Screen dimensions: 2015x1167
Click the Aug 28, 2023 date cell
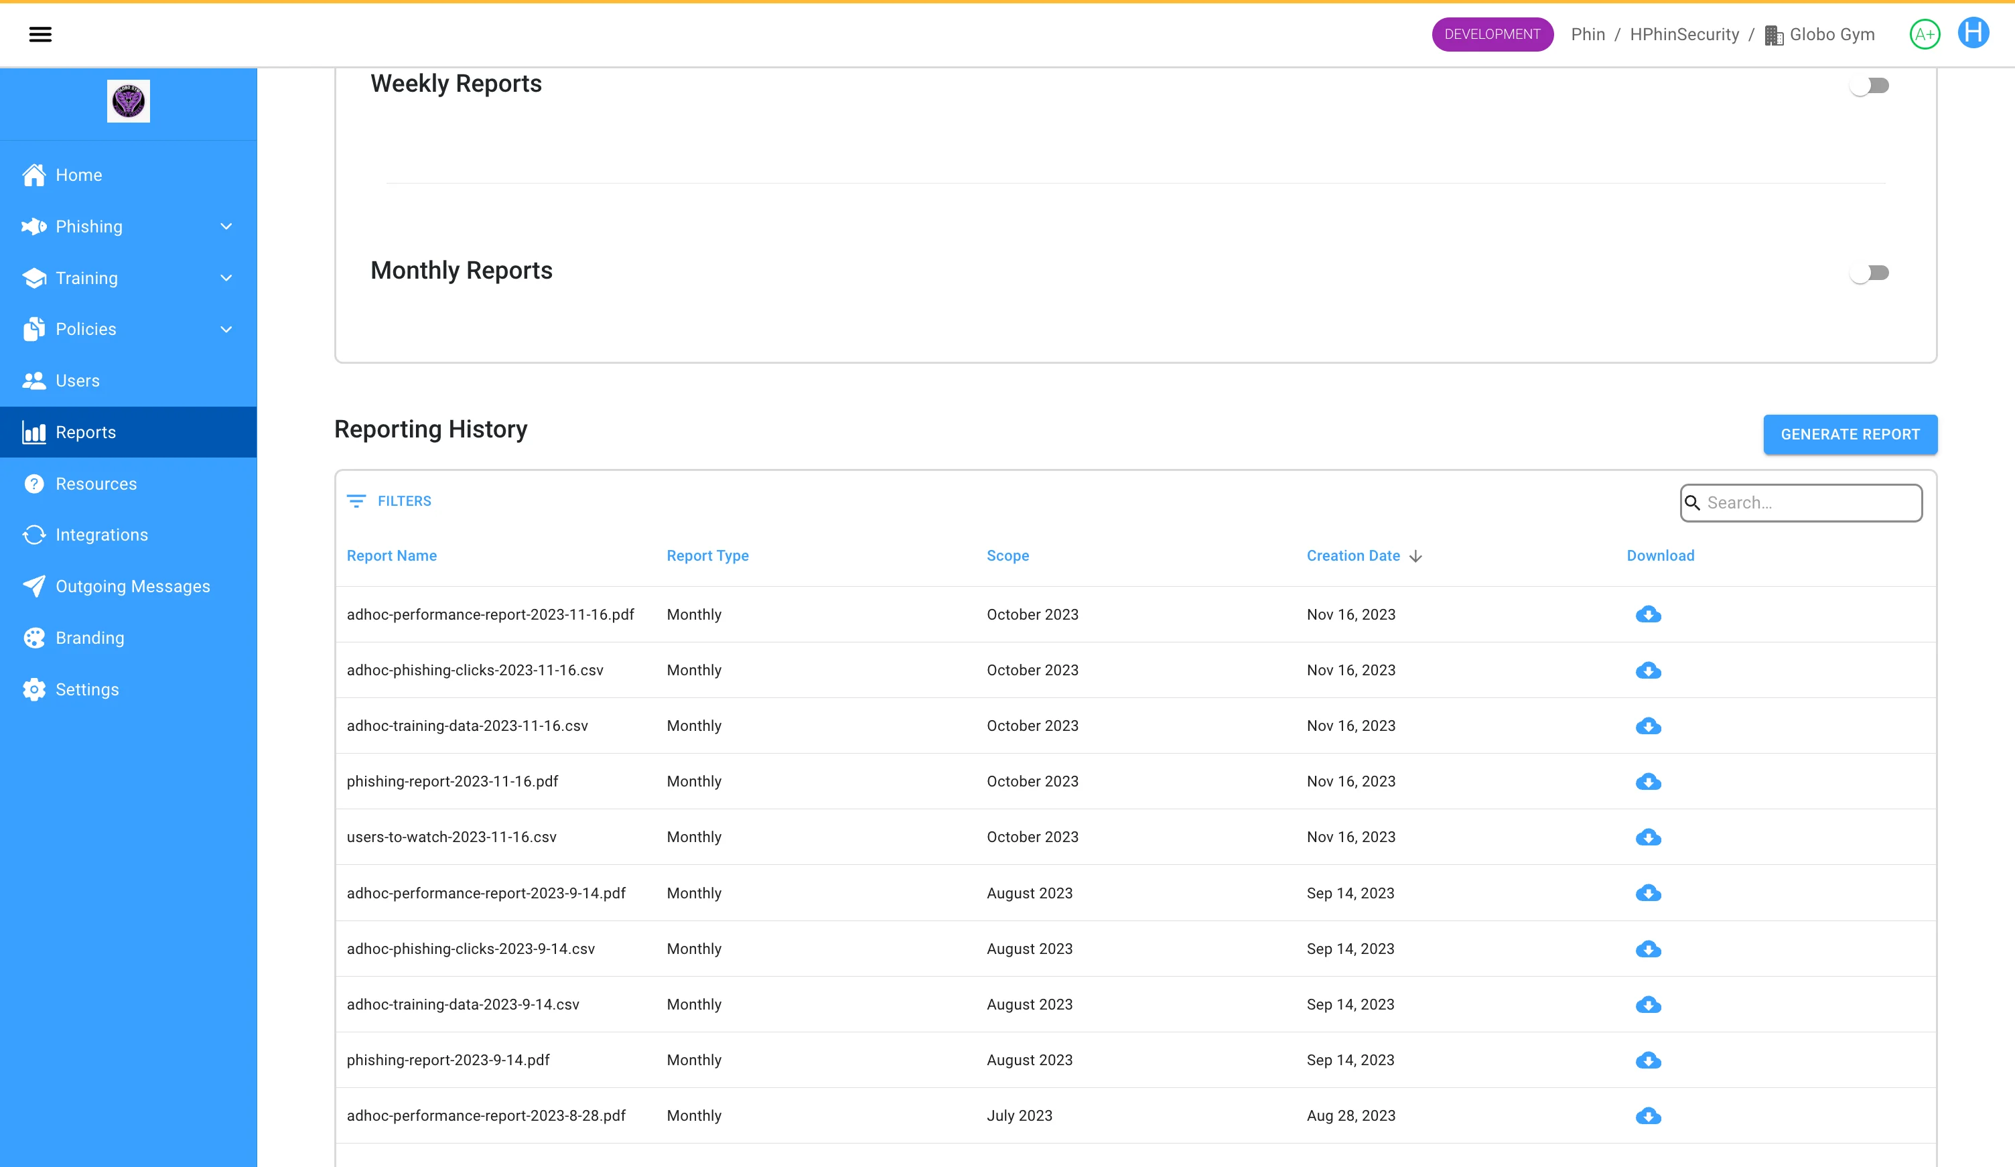[1350, 1116]
